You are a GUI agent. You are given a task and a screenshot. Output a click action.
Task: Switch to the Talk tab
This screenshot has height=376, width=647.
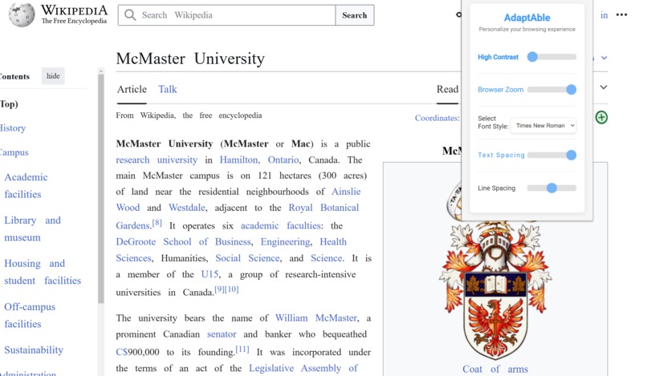tap(168, 89)
